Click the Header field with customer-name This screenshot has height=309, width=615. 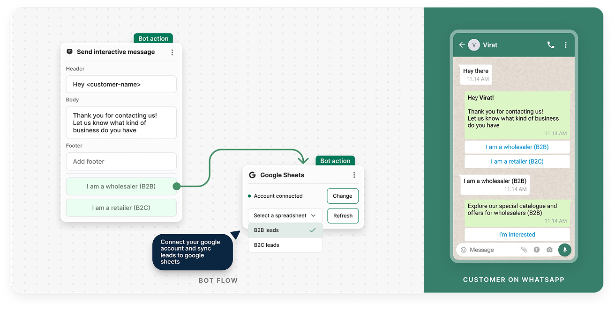[x=121, y=85]
